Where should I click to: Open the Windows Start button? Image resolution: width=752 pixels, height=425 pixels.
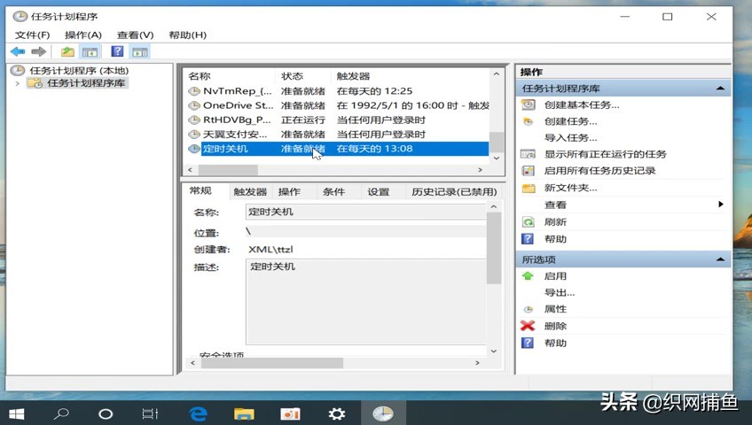[17, 413]
